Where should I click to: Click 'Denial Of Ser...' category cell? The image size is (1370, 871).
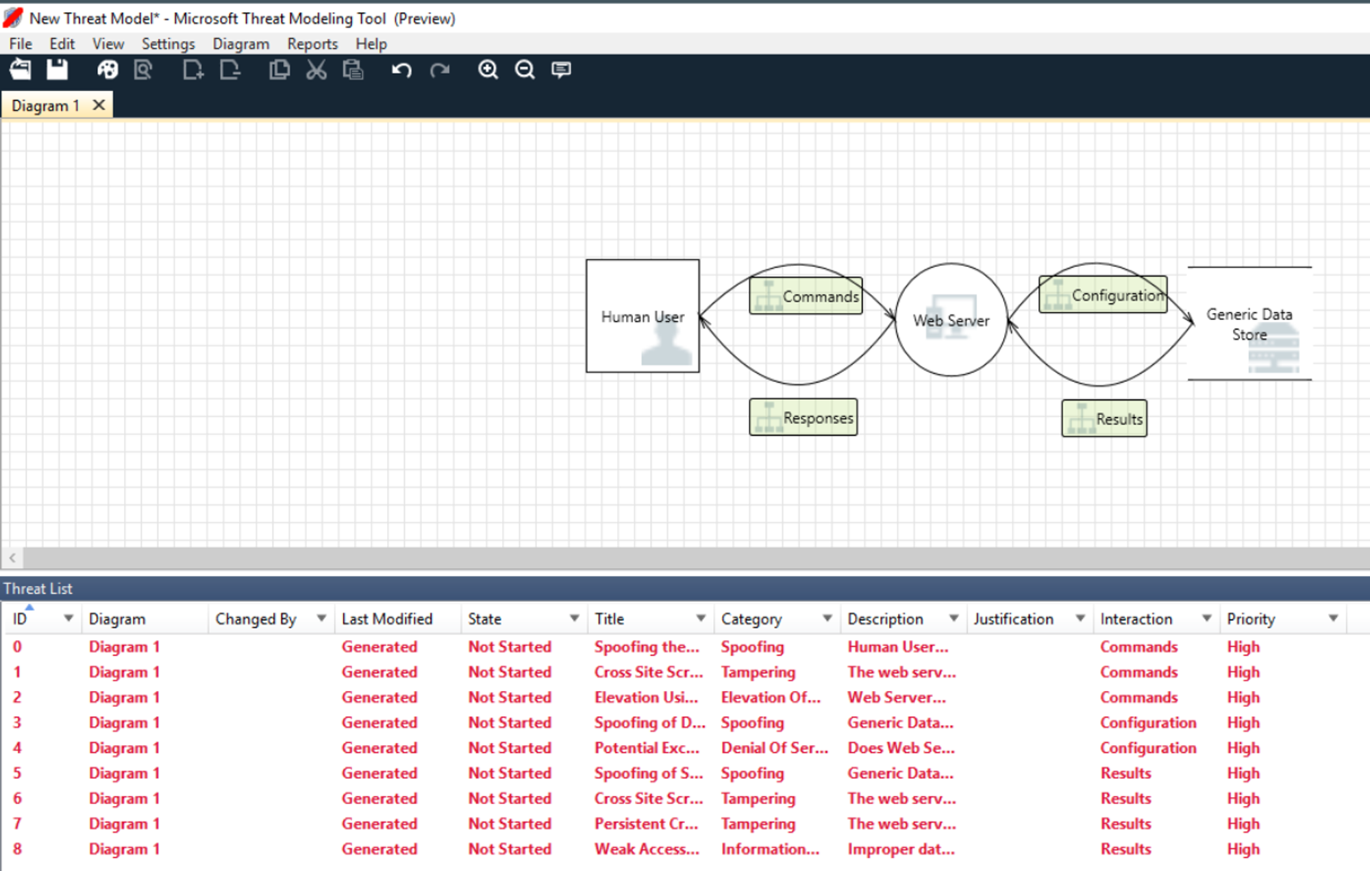click(x=774, y=748)
